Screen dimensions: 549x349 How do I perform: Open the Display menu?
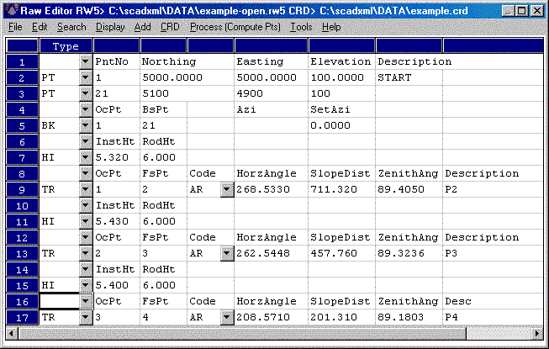point(110,27)
